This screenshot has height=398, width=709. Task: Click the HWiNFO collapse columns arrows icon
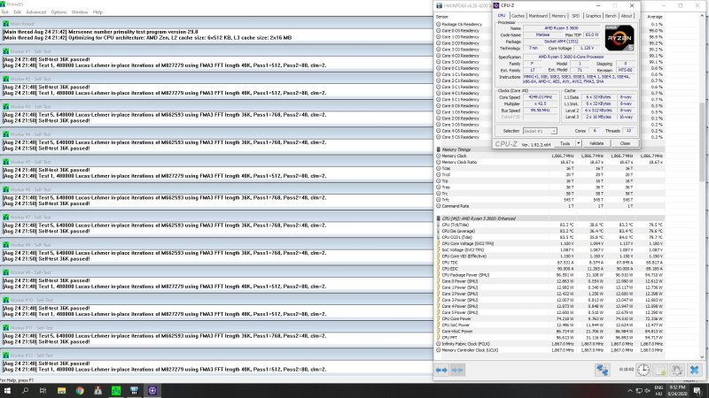click(457, 370)
